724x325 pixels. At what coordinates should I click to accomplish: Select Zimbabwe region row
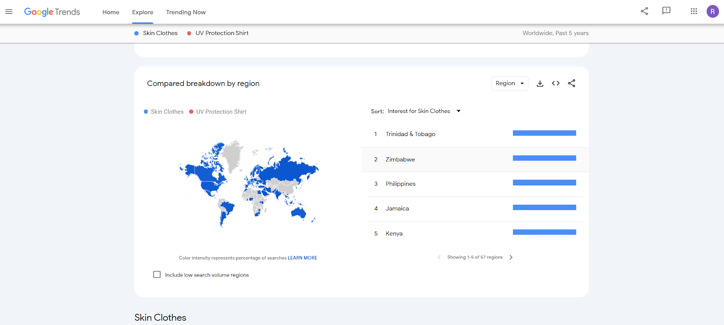475,160
